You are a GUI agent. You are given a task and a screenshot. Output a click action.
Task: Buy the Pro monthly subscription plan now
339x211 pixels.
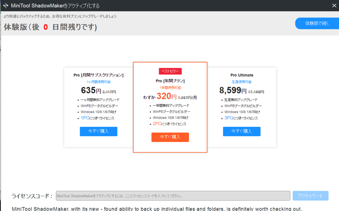pos(98,131)
